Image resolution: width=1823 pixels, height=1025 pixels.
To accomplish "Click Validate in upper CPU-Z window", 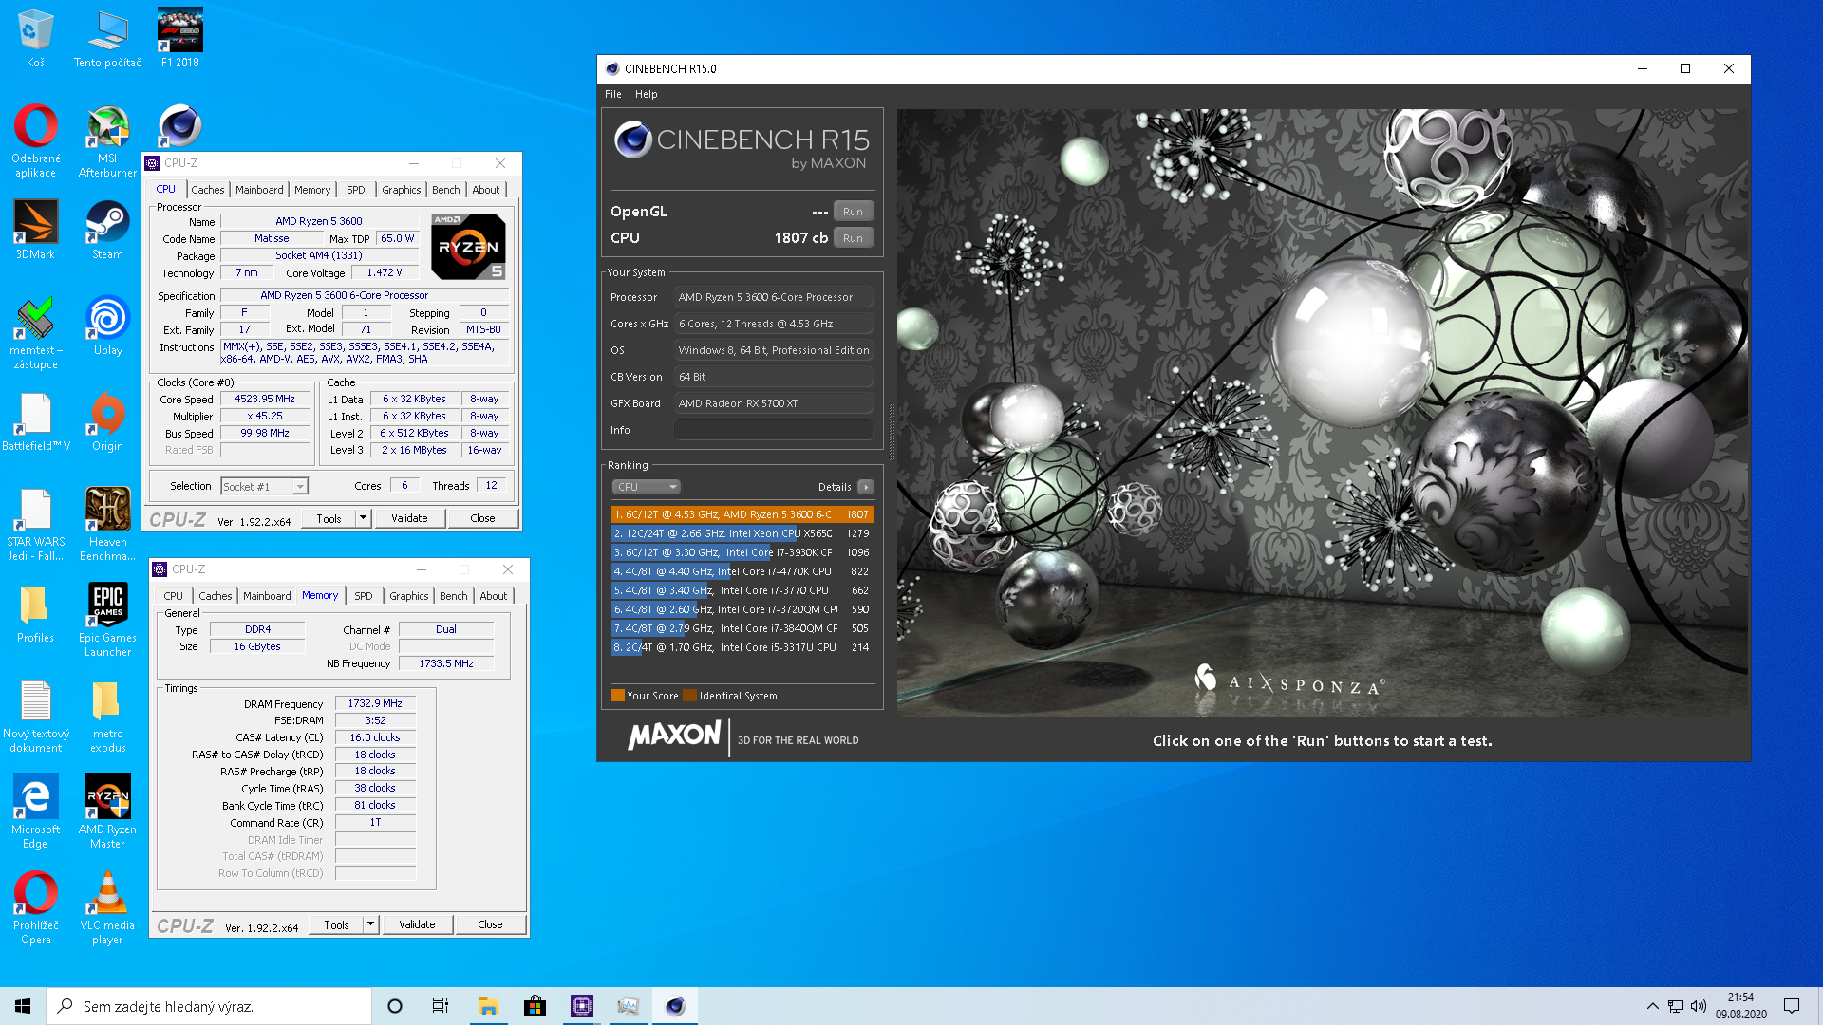I will click(x=409, y=518).
